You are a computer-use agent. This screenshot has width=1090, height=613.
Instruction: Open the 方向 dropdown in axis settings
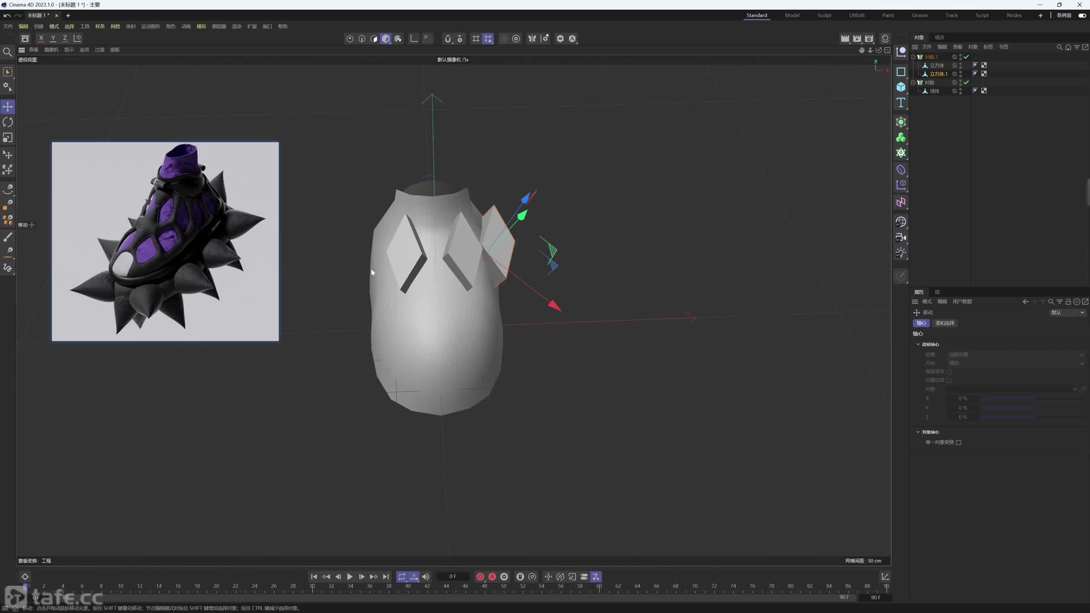tap(1015, 363)
